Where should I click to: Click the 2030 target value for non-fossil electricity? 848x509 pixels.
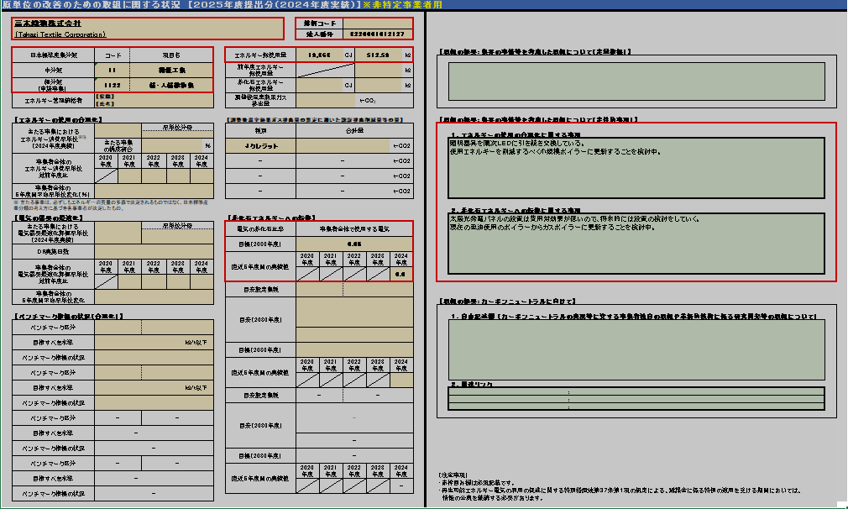pos(353,244)
